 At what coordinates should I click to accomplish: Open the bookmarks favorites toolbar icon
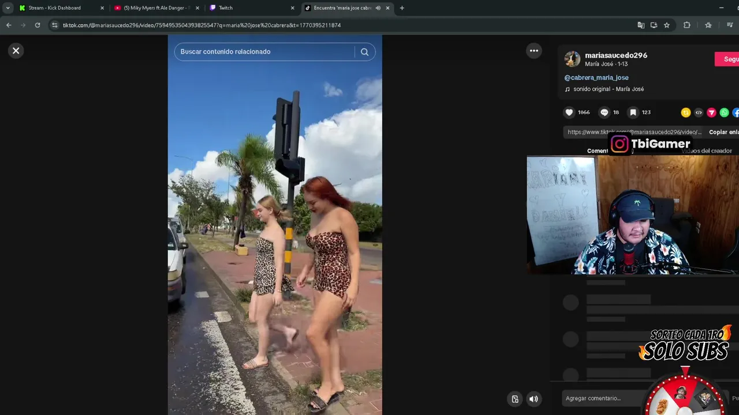(x=708, y=25)
